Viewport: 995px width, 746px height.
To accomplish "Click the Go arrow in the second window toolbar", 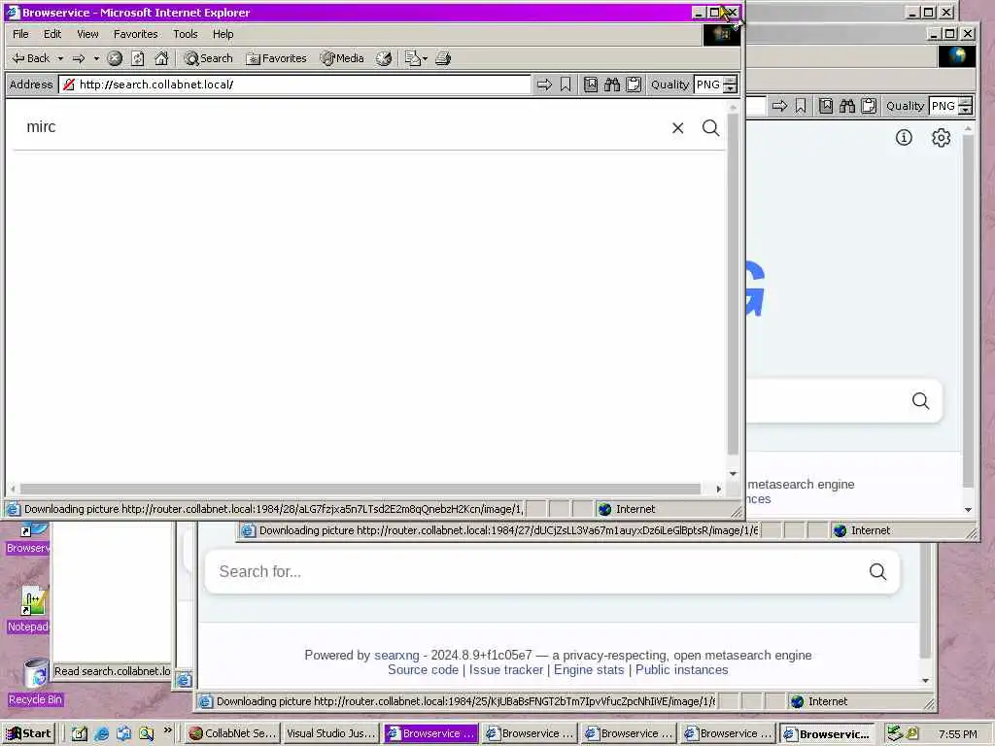I will (779, 106).
